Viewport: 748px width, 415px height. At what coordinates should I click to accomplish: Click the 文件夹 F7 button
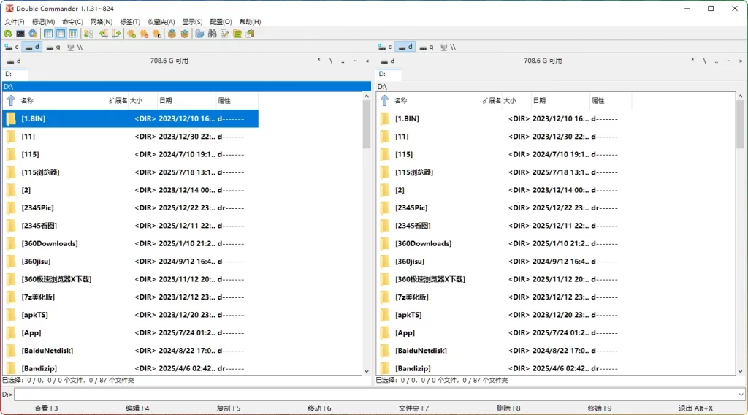point(413,408)
